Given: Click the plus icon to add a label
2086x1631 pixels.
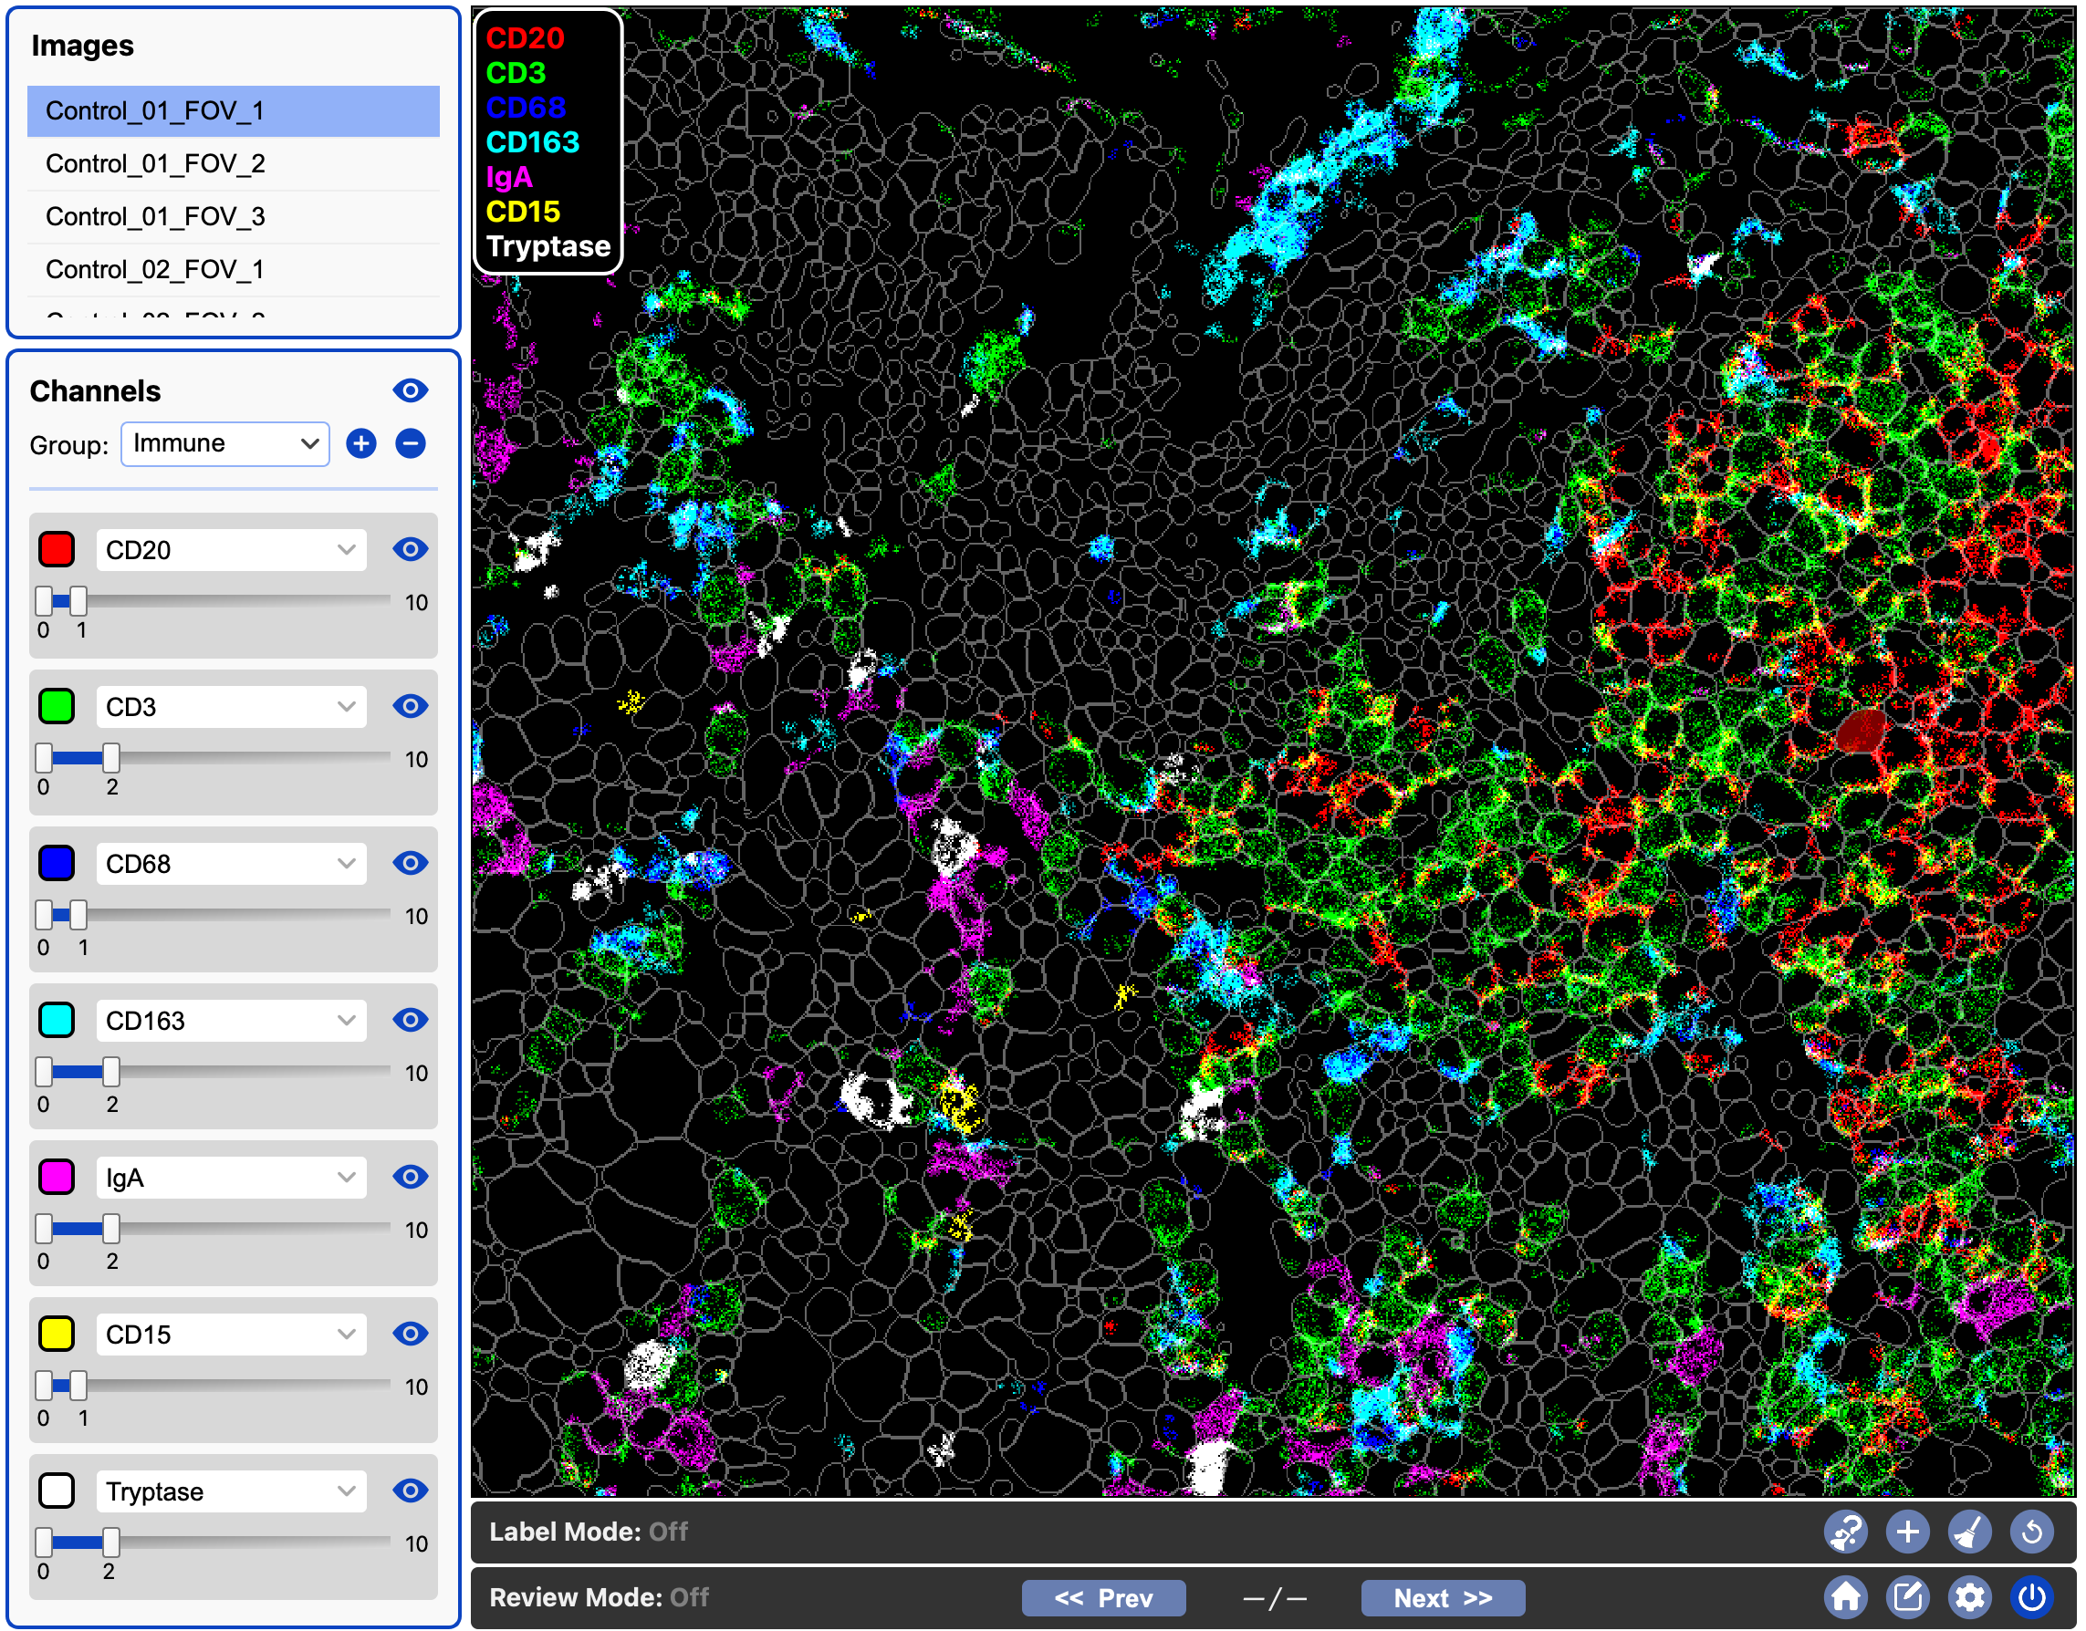Looking at the screenshot, I should click(1907, 1532).
